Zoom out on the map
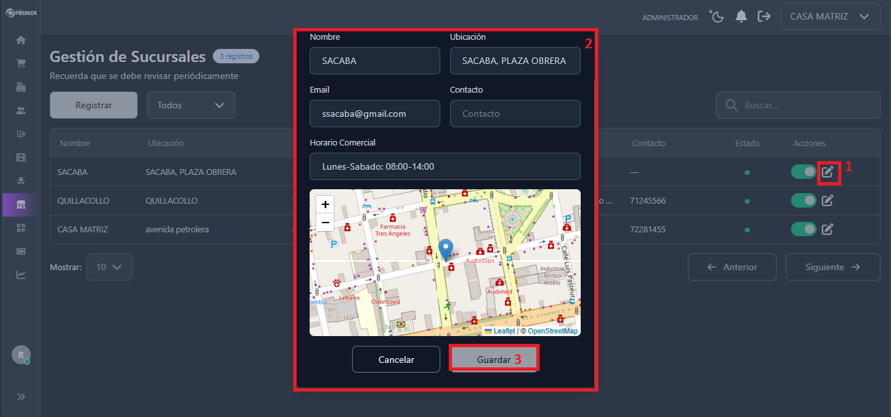891x417 pixels. 325,223
